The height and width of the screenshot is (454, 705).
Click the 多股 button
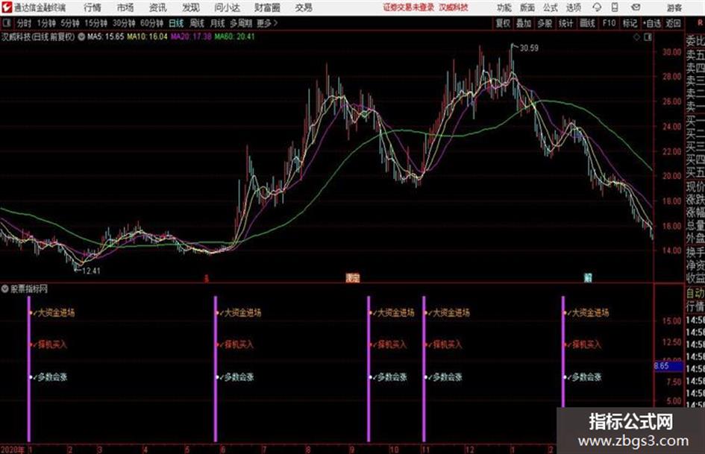[545, 23]
